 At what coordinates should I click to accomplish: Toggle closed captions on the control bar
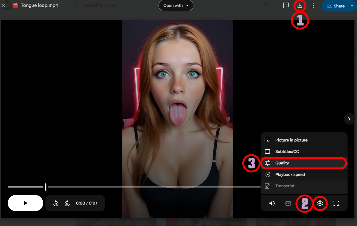[288, 203]
